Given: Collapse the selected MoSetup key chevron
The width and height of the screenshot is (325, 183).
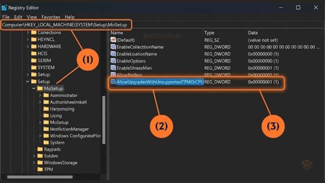Looking at the screenshot, I should tap(34, 89).
